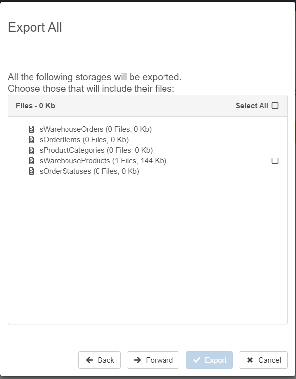The height and width of the screenshot is (379, 296).
Task: Click the checkmark icon on Export
Action: pyautogui.click(x=197, y=360)
